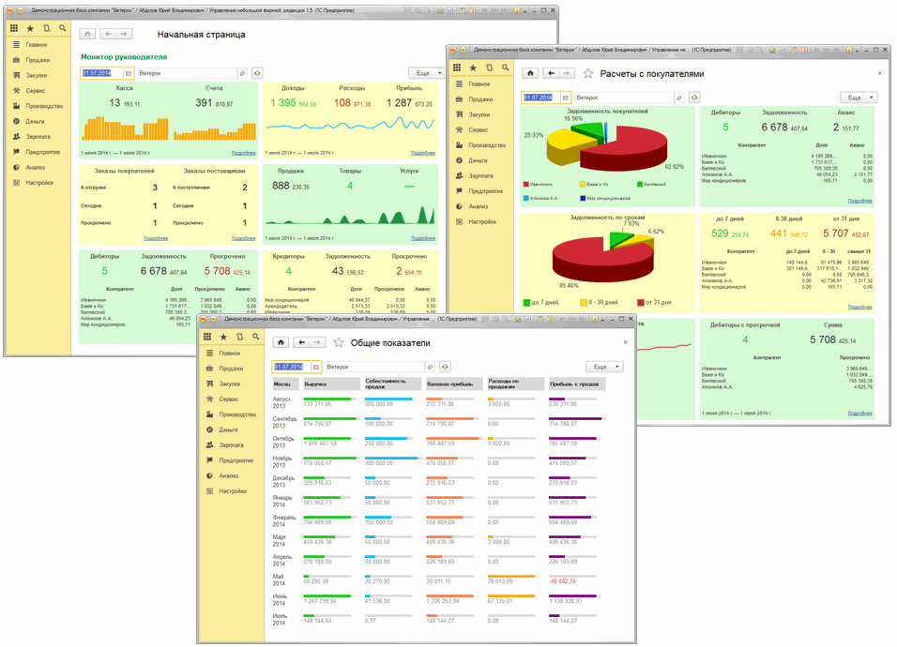Open Продажи section in Начальная страница sidebar

[x=38, y=60]
